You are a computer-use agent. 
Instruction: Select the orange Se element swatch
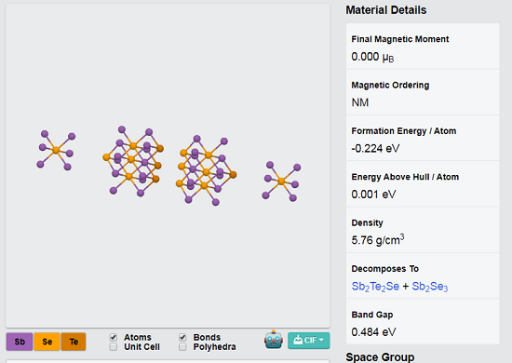47,342
